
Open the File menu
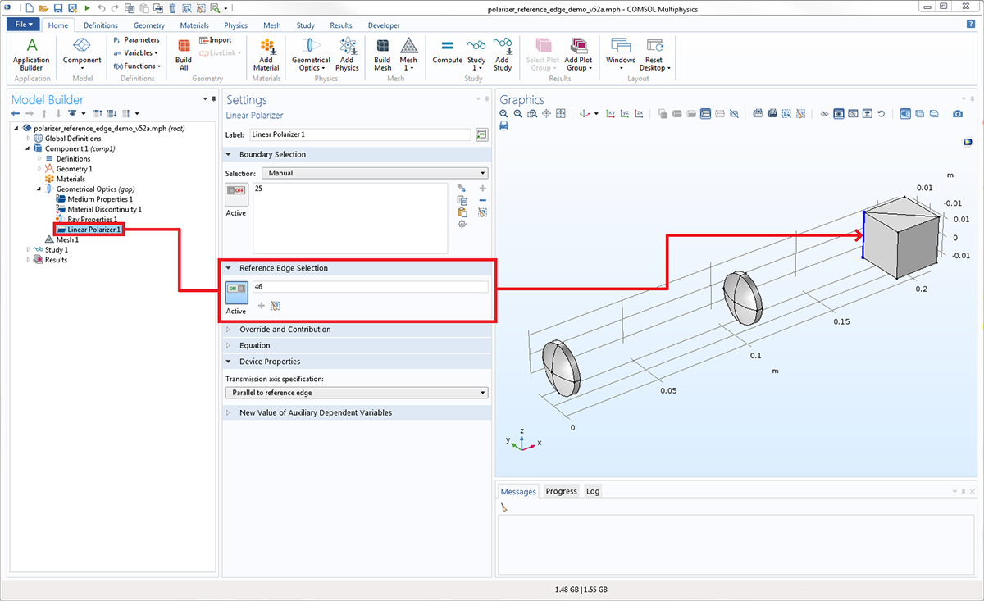(22, 25)
